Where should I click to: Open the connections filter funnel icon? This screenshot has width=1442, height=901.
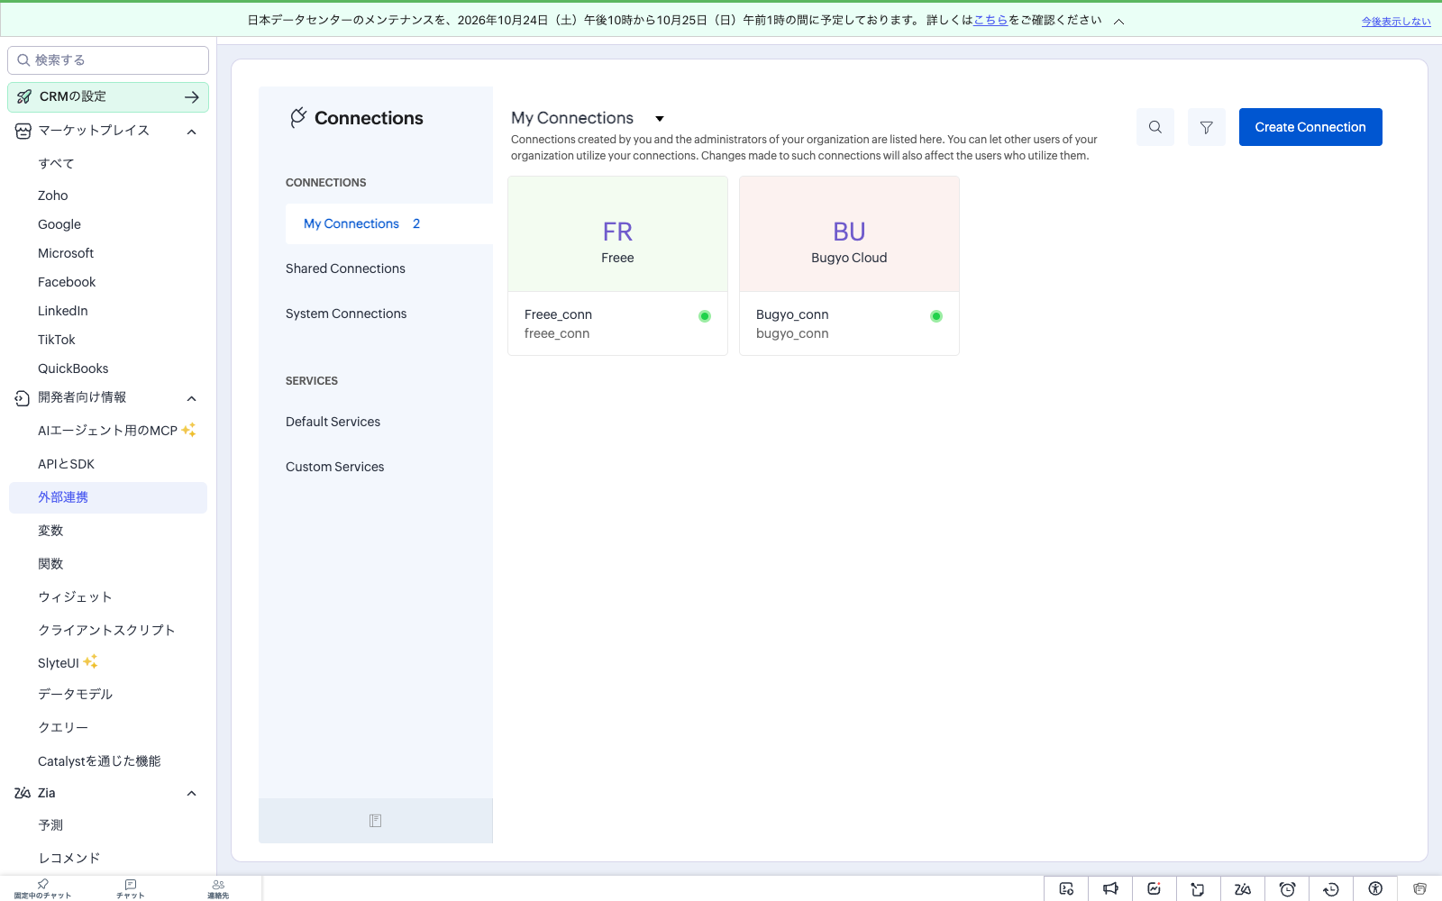pos(1206,127)
